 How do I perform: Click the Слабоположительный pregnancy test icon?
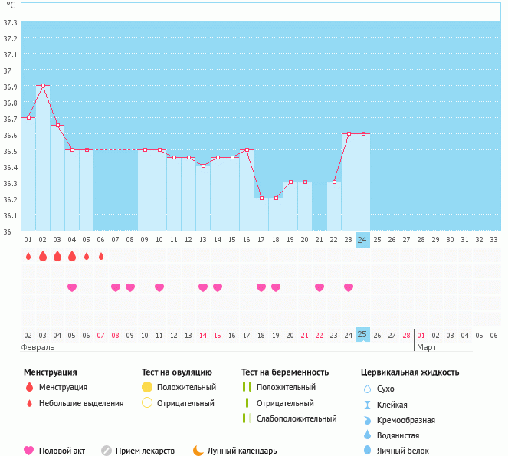click(x=247, y=418)
